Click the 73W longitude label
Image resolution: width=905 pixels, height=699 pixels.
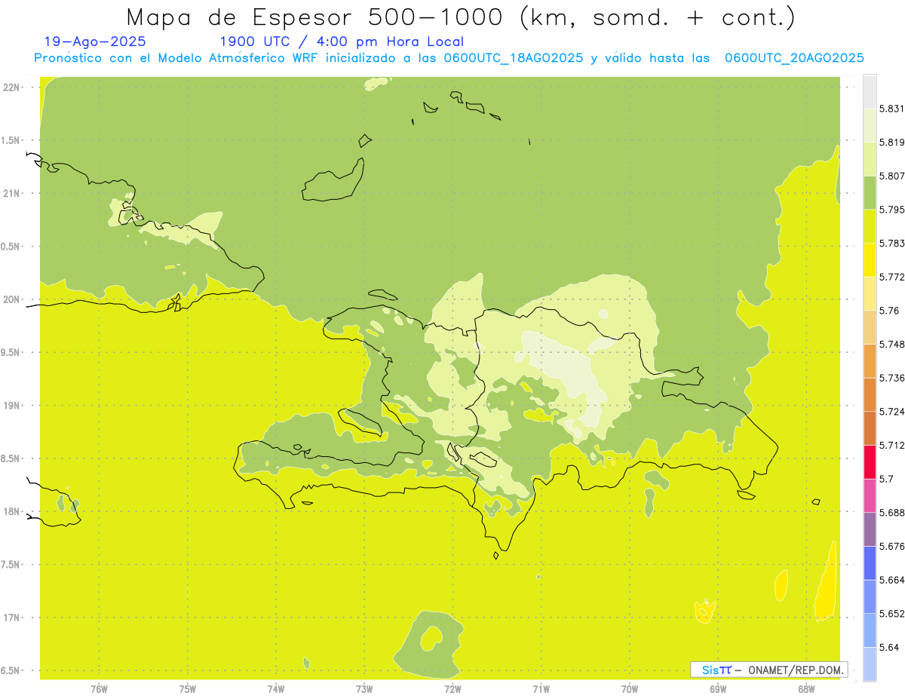pos(364,688)
